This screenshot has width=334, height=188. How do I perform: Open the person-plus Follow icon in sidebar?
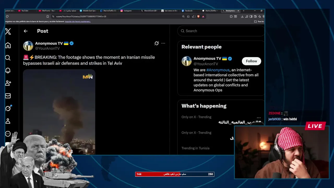[x=8, y=83]
